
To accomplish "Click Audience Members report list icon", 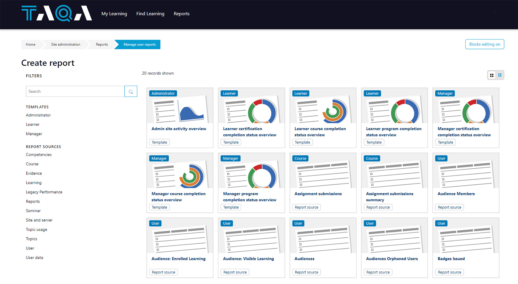I will pos(466,175).
